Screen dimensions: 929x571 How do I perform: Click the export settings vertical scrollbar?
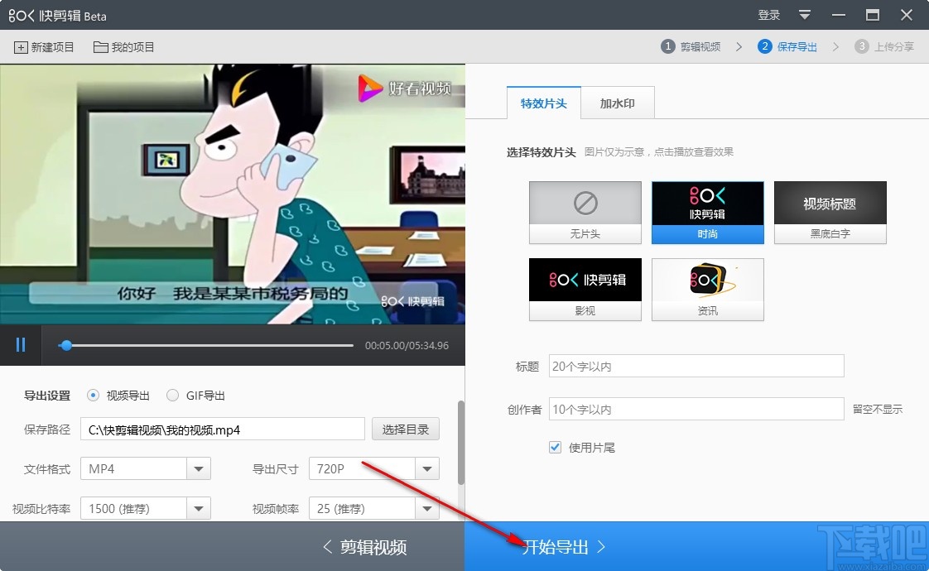(x=461, y=443)
